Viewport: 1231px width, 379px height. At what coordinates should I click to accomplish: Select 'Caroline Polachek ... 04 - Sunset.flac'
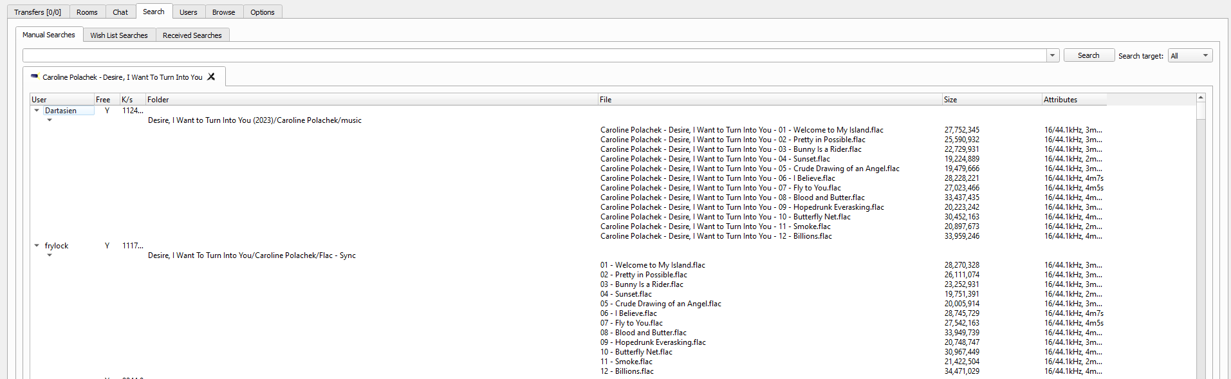[x=715, y=159]
